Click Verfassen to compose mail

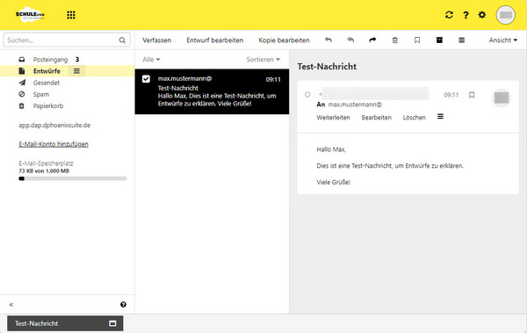point(156,40)
